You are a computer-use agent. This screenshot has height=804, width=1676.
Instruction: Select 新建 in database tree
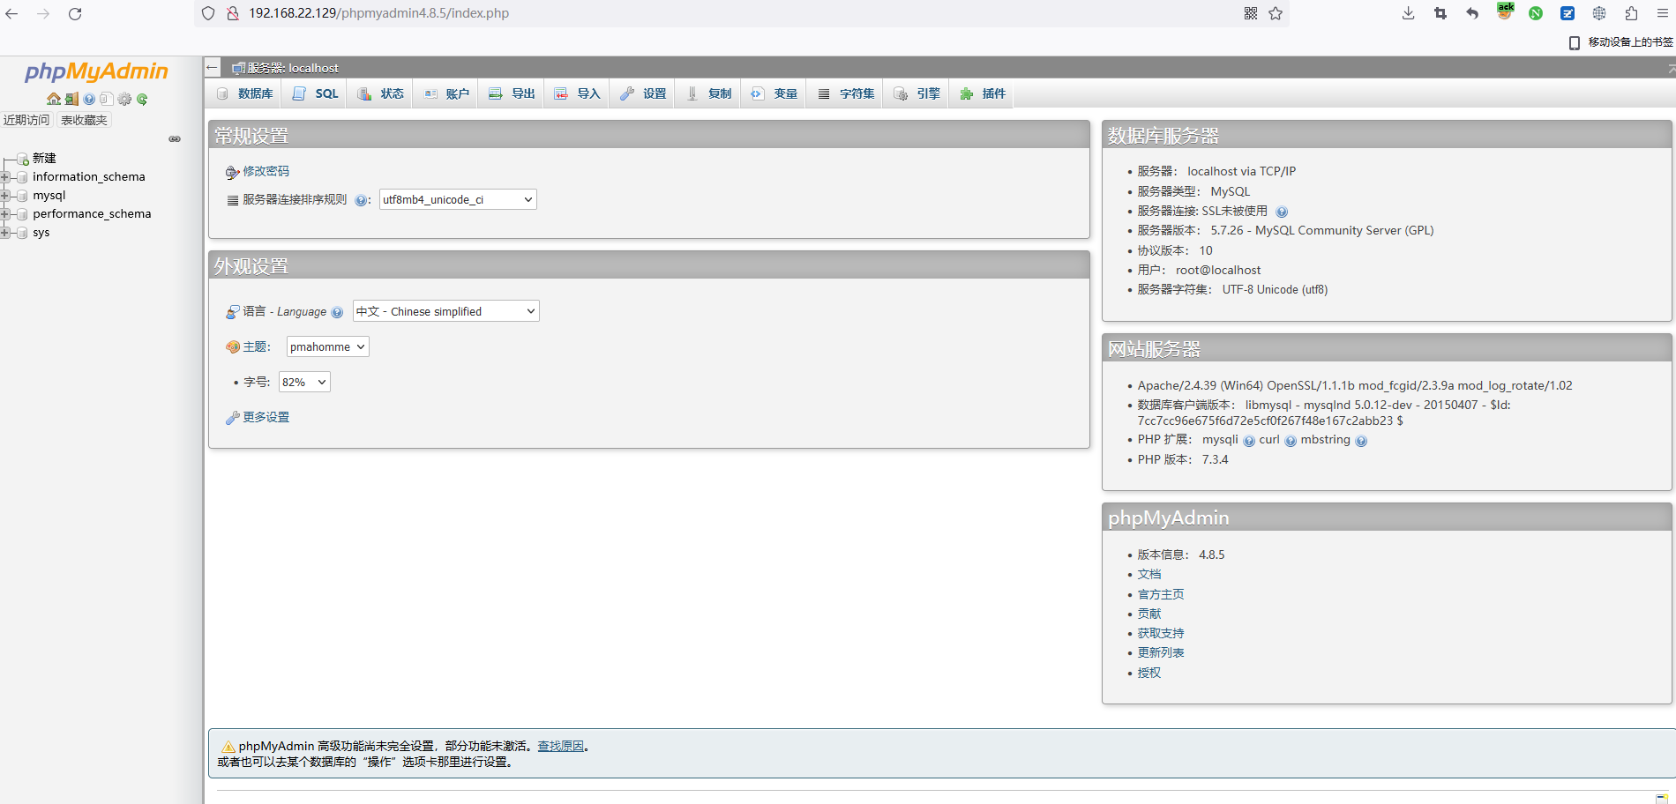[x=44, y=159]
